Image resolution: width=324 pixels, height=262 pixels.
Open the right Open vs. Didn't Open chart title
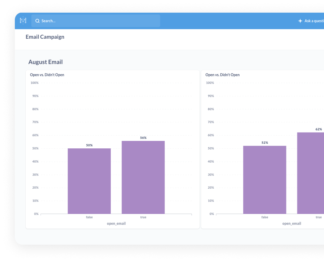coord(222,75)
